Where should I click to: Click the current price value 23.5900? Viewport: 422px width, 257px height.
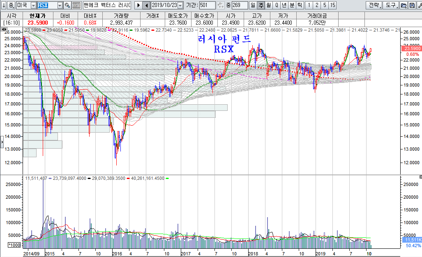coord(38,23)
